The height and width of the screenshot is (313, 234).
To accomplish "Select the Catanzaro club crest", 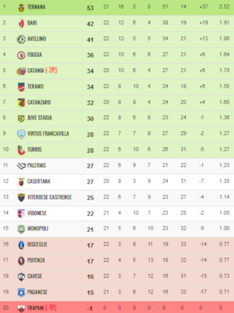I will pos(21,103).
